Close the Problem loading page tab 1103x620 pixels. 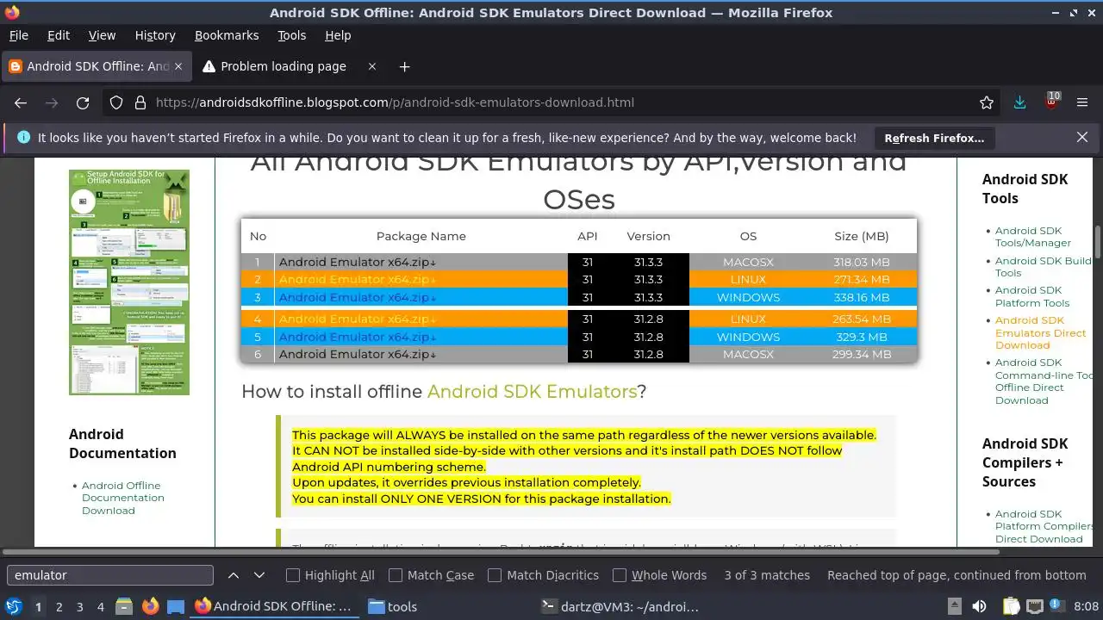click(372, 66)
